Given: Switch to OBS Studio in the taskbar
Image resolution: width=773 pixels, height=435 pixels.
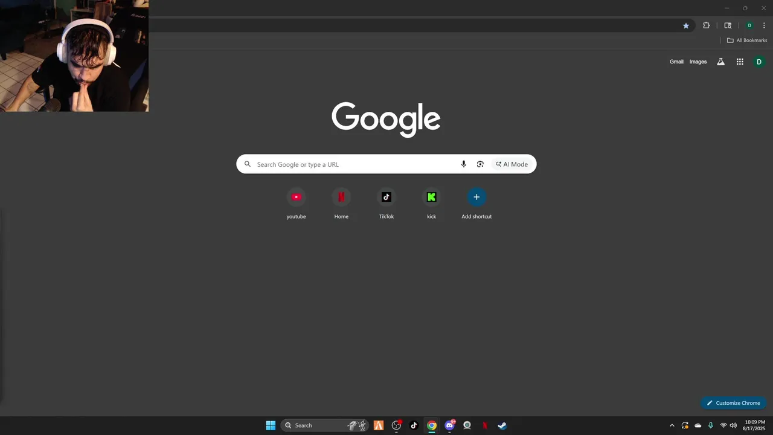Looking at the screenshot, I should coord(396,425).
